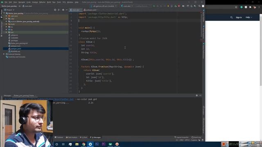Click the Flutter hot reload lightning icon
Image resolution: width=262 pixels, height=147 pixels.
(x=168, y=6)
